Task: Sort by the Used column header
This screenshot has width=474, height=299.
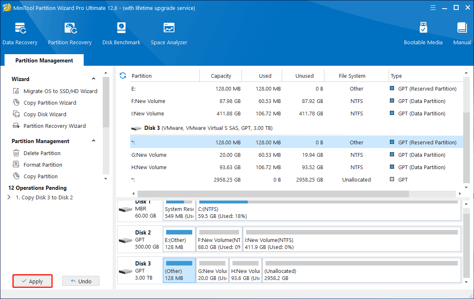Action: [x=262, y=76]
